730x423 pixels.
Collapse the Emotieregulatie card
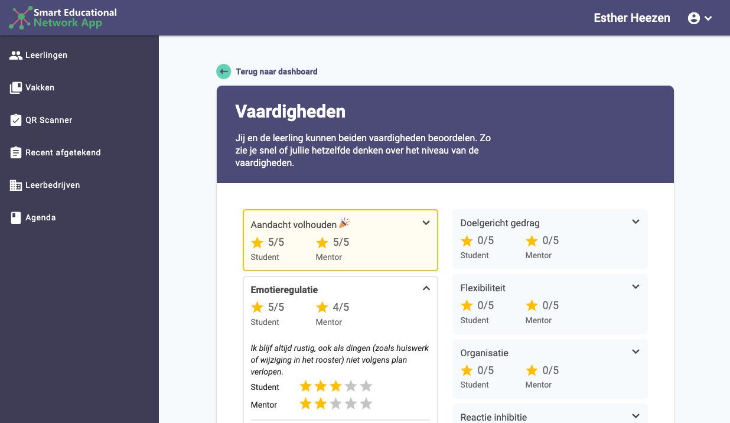pos(426,288)
